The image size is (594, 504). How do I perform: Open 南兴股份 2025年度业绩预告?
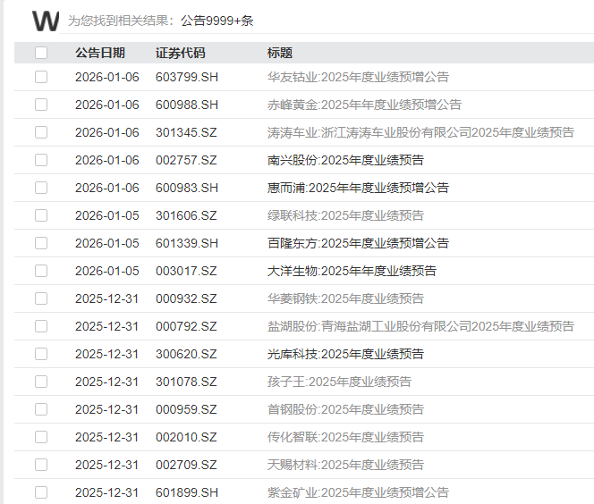(345, 160)
